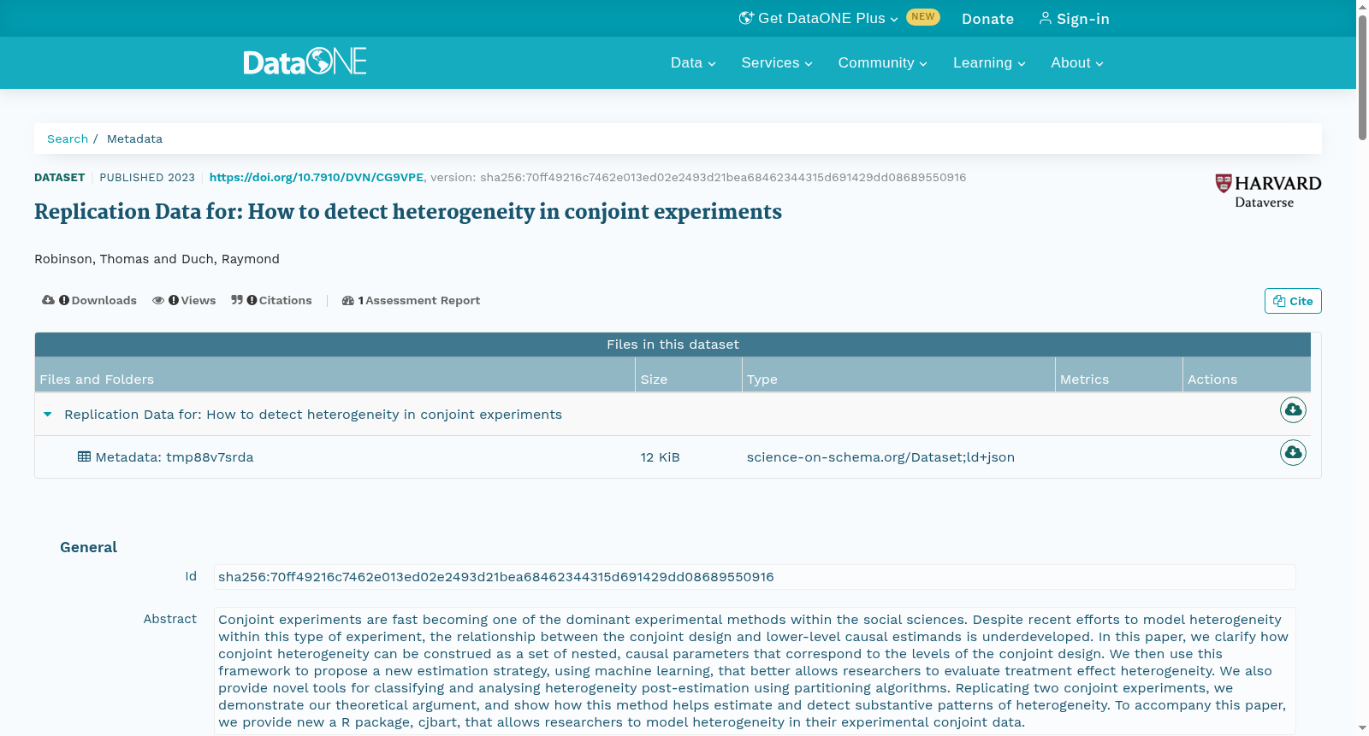Open the dataset DOI link
This screenshot has height=736, width=1369.
317,177
